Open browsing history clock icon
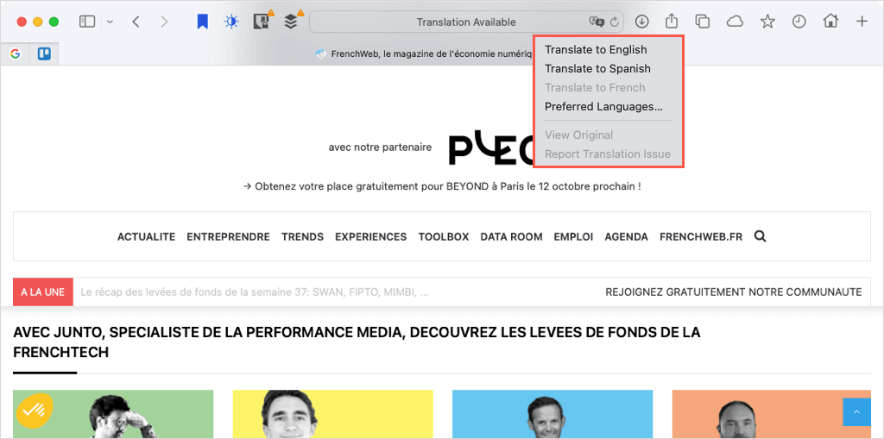Image resolution: width=884 pixels, height=439 pixels. click(799, 22)
